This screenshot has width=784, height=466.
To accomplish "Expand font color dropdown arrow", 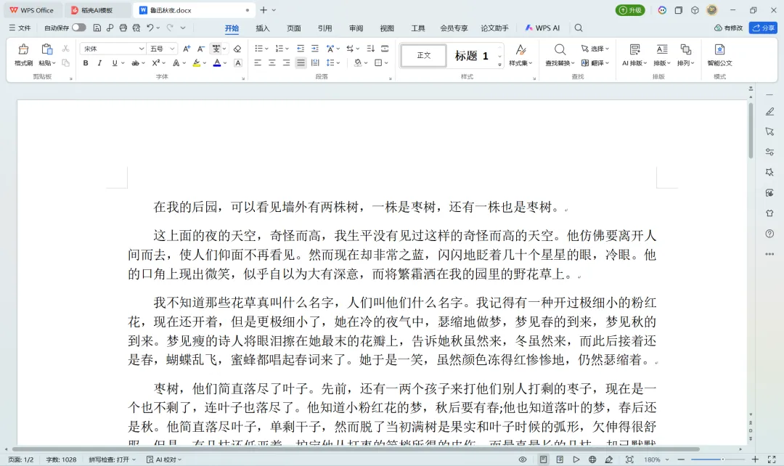I will coord(225,63).
